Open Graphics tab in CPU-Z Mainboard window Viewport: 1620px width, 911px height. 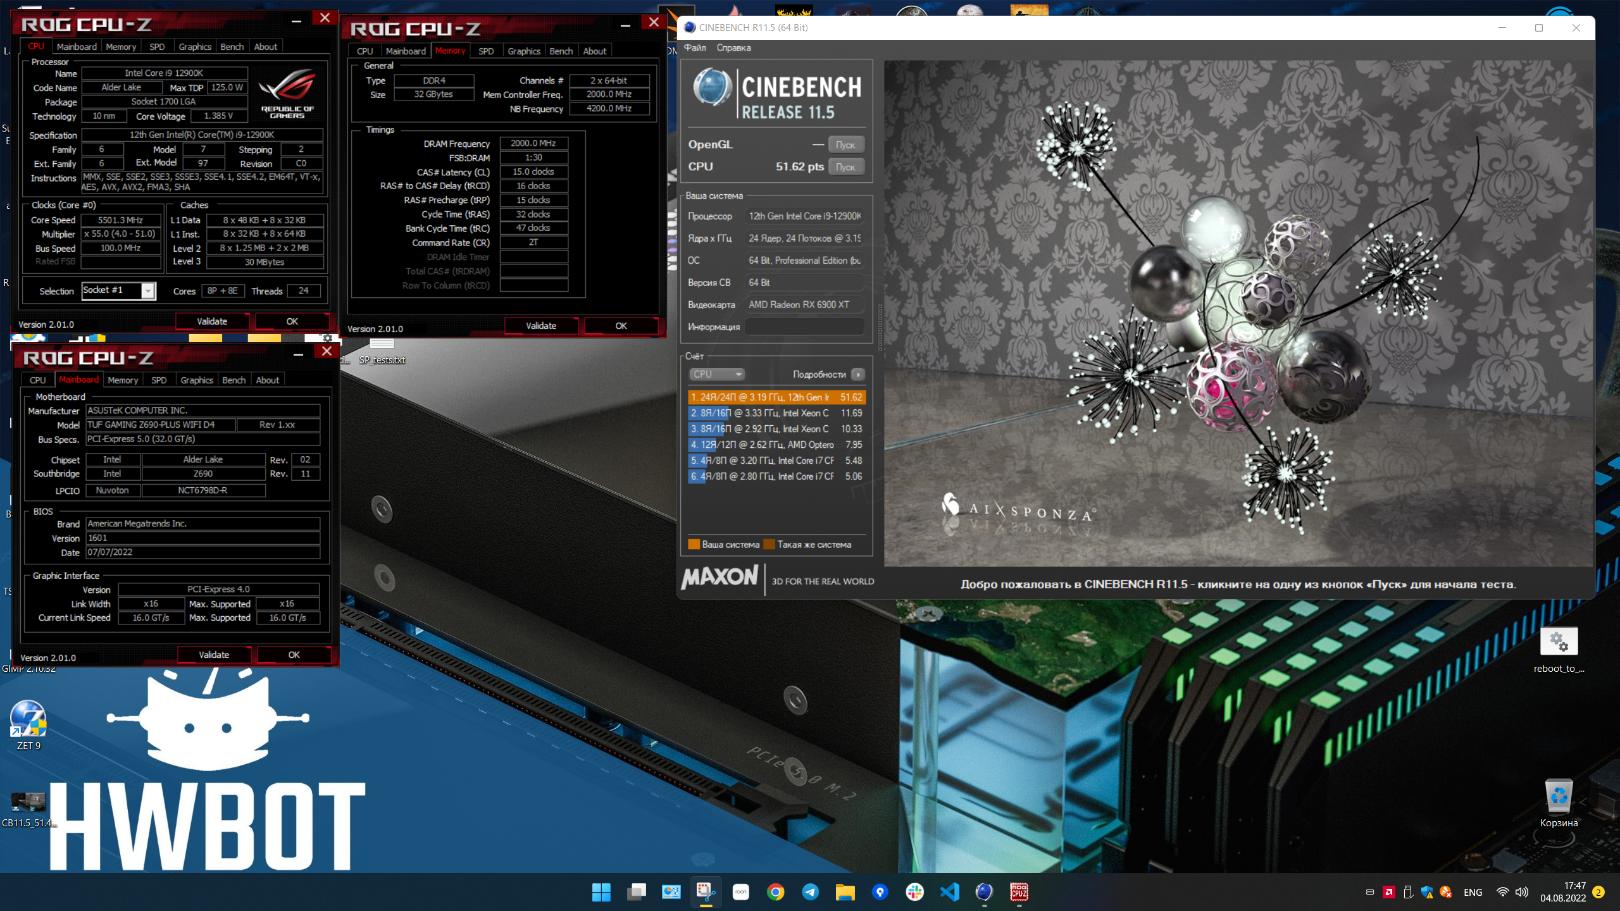click(x=197, y=380)
